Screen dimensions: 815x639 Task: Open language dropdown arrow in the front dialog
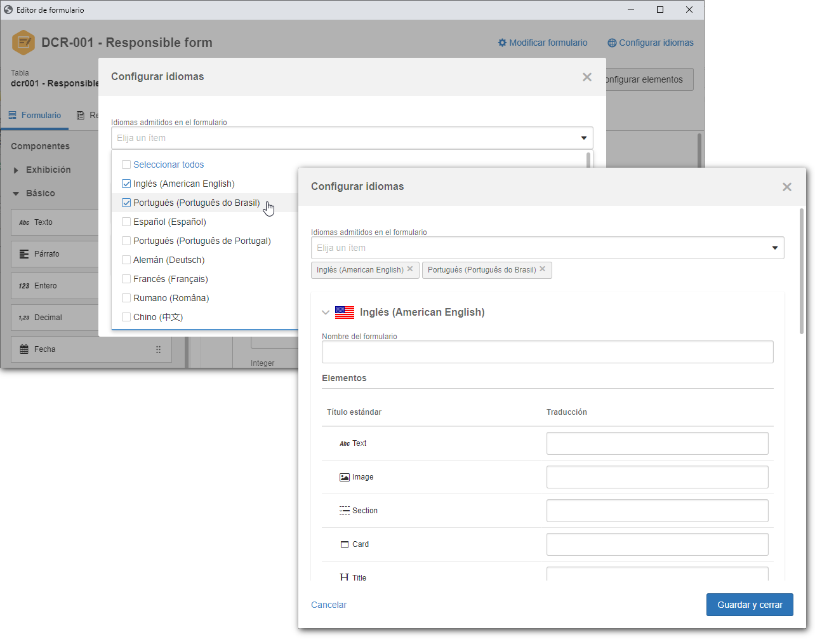[775, 248]
